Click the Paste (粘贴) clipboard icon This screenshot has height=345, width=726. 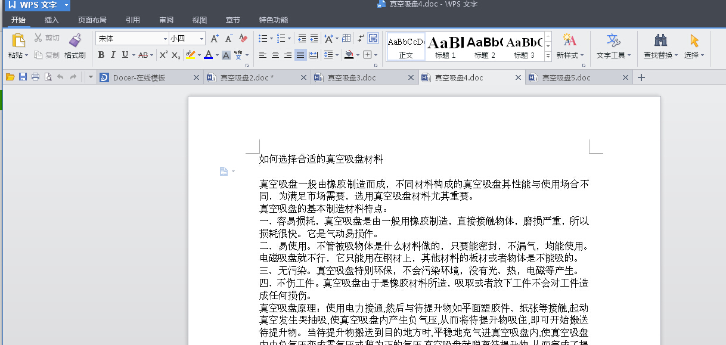pyautogui.click(x=18, y=41)
